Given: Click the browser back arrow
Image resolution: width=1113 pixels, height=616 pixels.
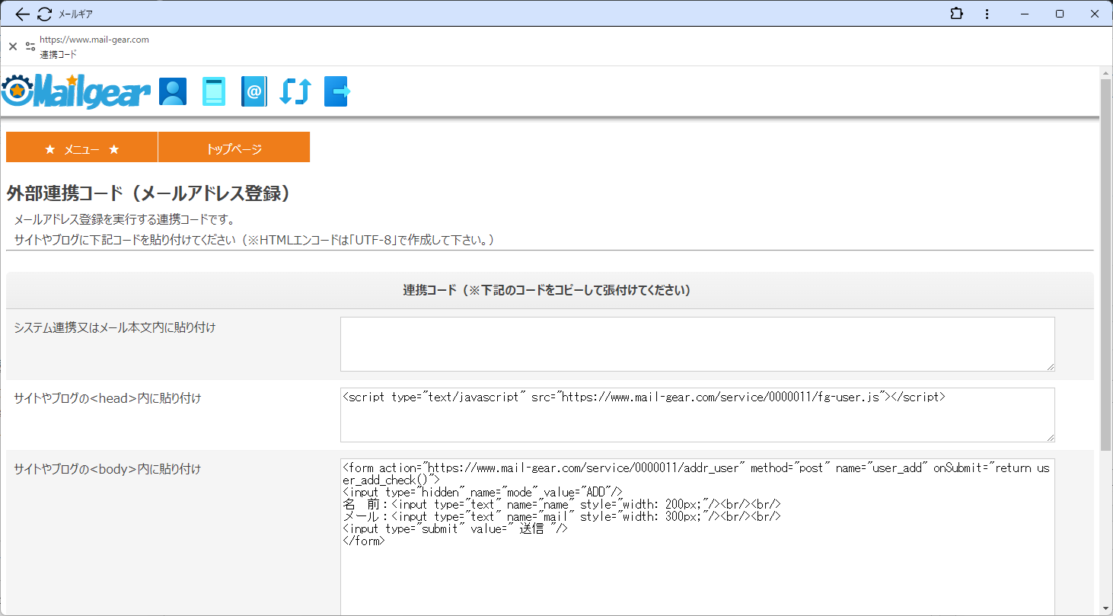Looking at the screenshot, I should point(22,14).
